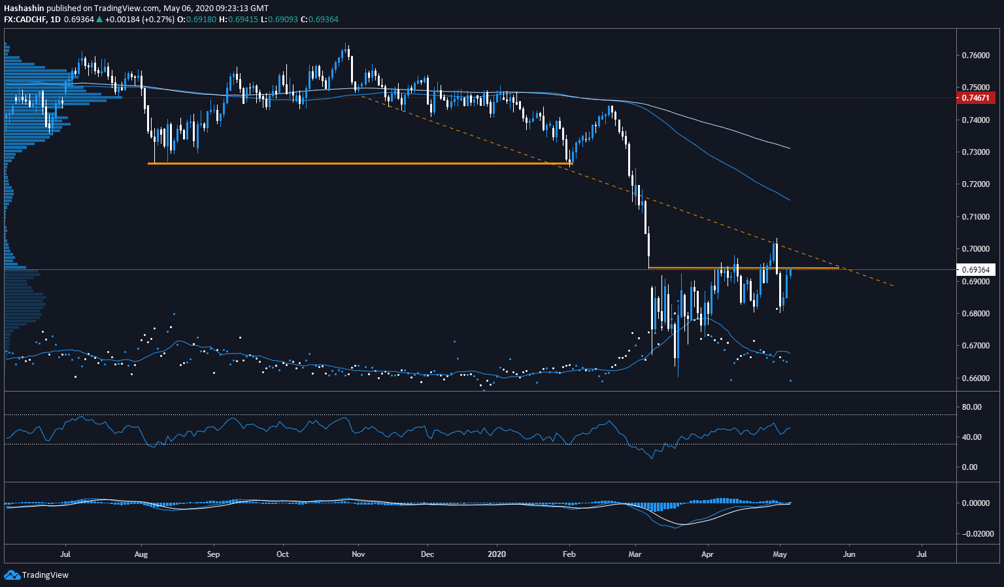Click the H:0.69415 high value
This screenshot has height=587, width=1004.
(x=238, y=20)
